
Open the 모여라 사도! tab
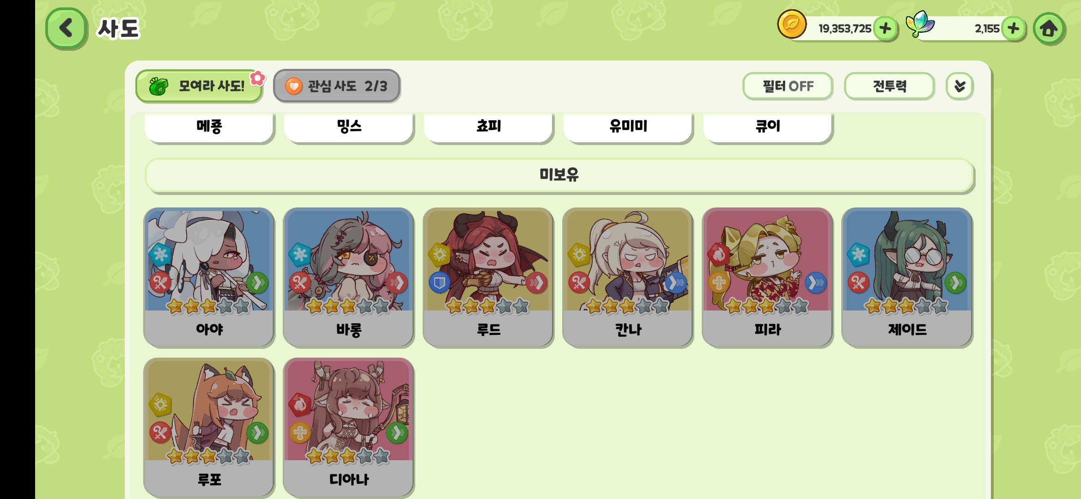pos(199,86)
